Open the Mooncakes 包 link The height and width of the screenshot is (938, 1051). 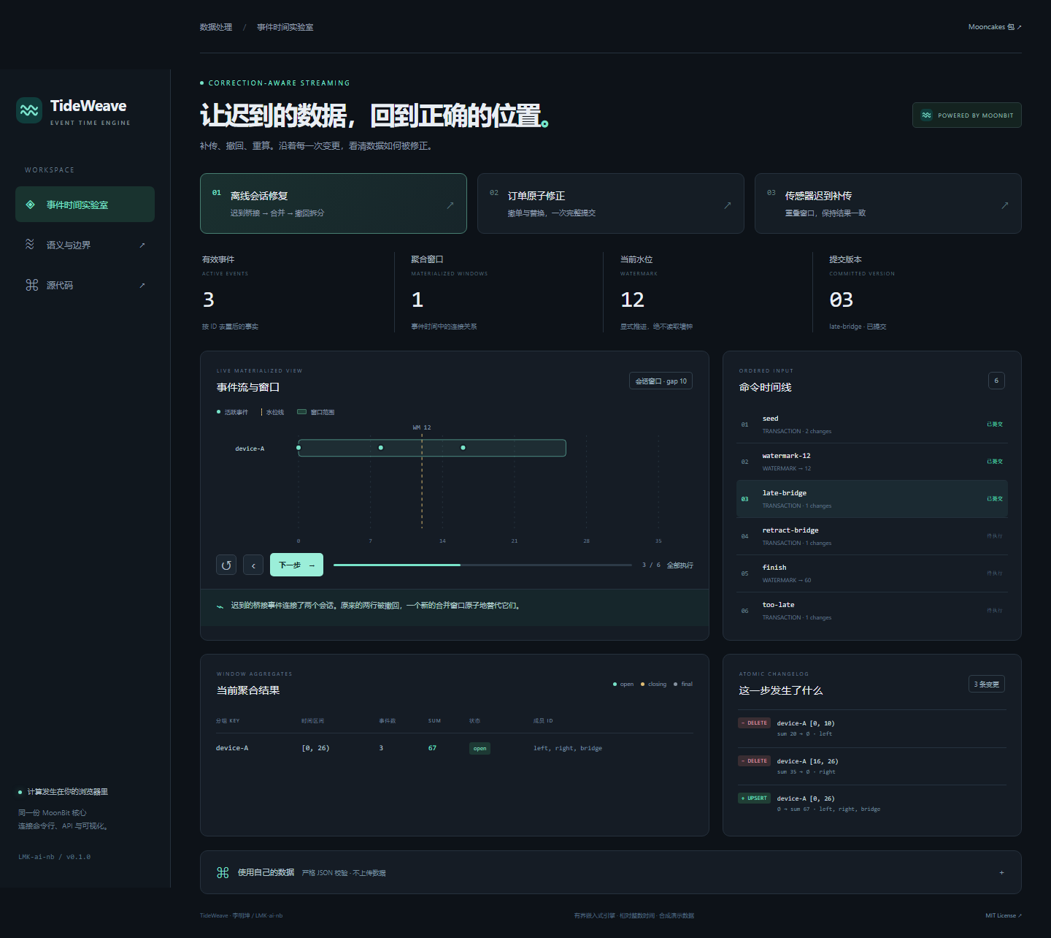click(x=995, y=27)
